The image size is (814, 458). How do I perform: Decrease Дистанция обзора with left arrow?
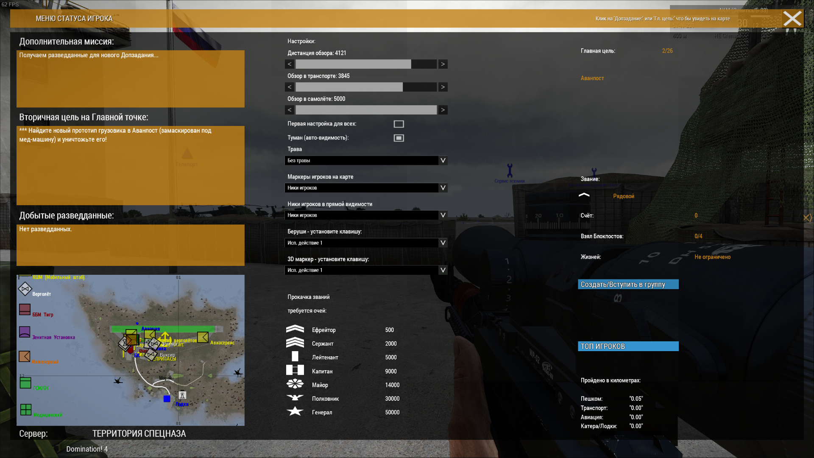tap(290, 64)
